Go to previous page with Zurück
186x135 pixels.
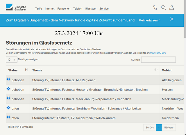tap(150, 127)
